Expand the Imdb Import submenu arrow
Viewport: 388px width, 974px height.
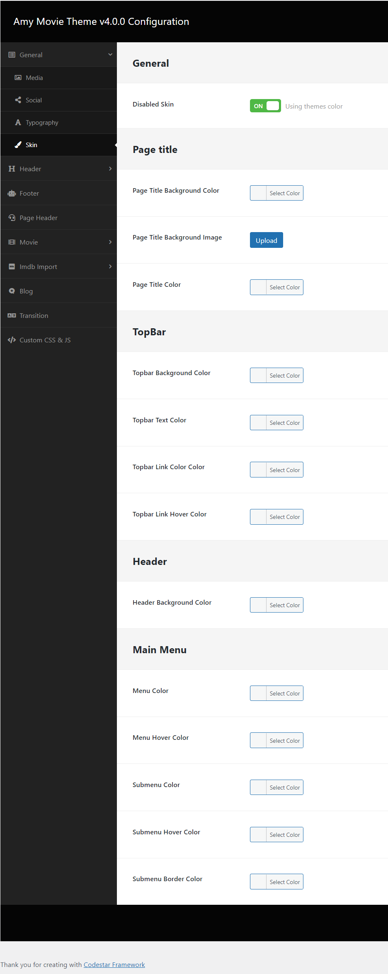[110, 267]
